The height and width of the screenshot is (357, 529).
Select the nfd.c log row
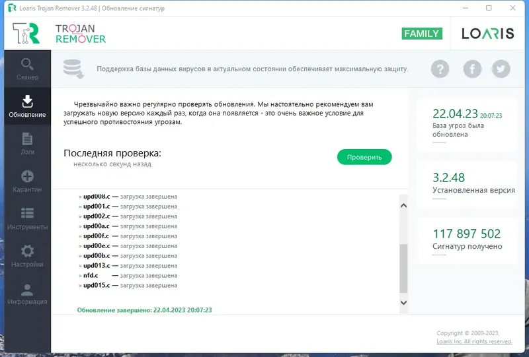(x=128, y=275)
